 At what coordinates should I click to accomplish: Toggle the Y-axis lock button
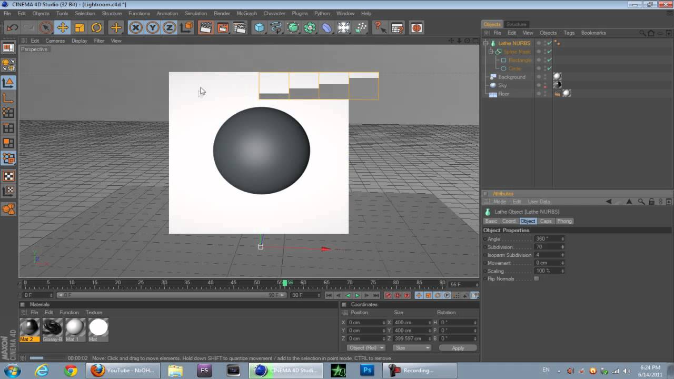[x=153, y=27]
